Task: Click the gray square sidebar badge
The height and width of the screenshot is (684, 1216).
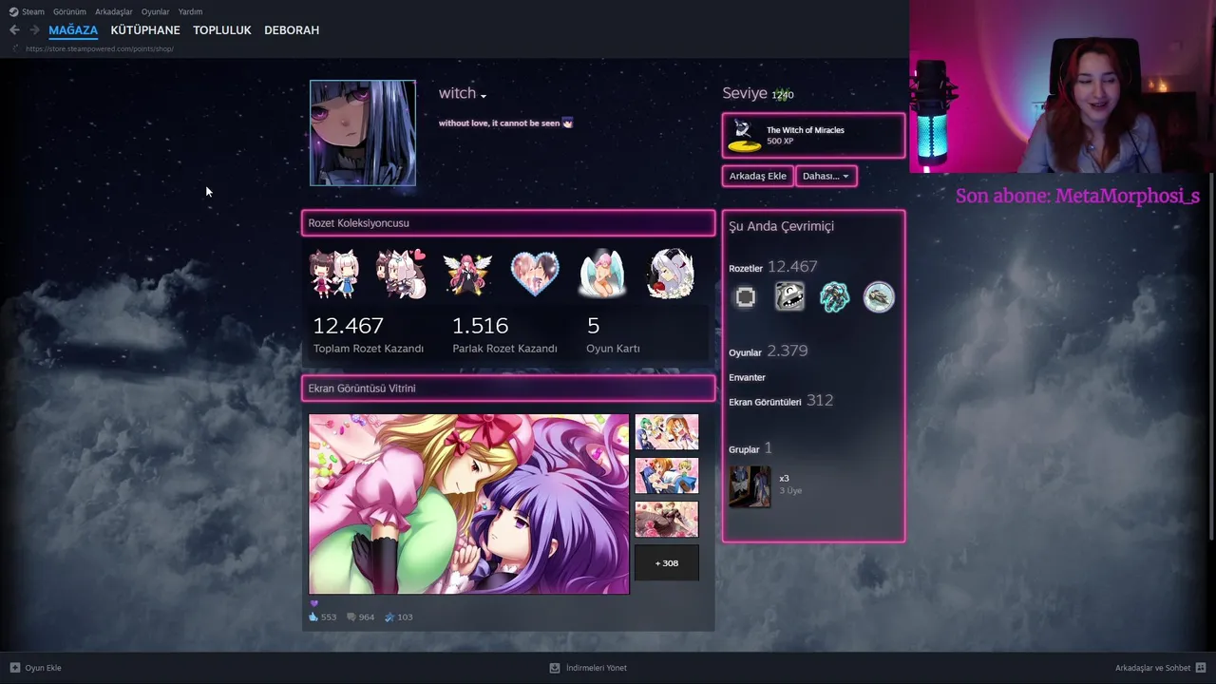Action: click(x=746, y=297)
